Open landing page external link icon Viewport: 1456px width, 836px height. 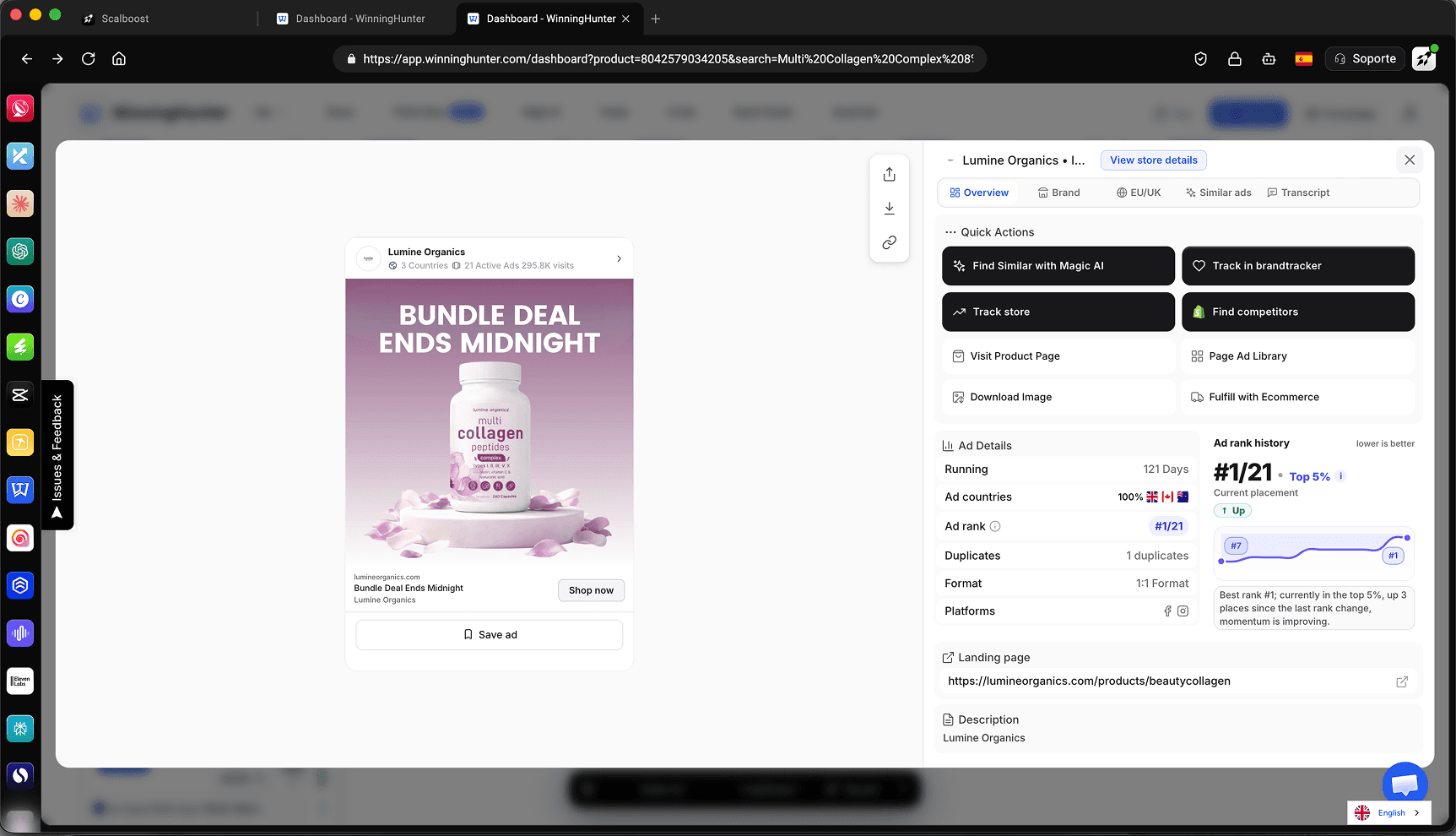1401,681
